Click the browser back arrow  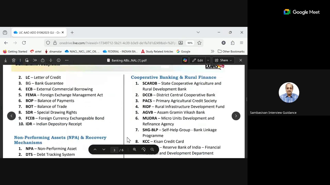pos(6,43)
